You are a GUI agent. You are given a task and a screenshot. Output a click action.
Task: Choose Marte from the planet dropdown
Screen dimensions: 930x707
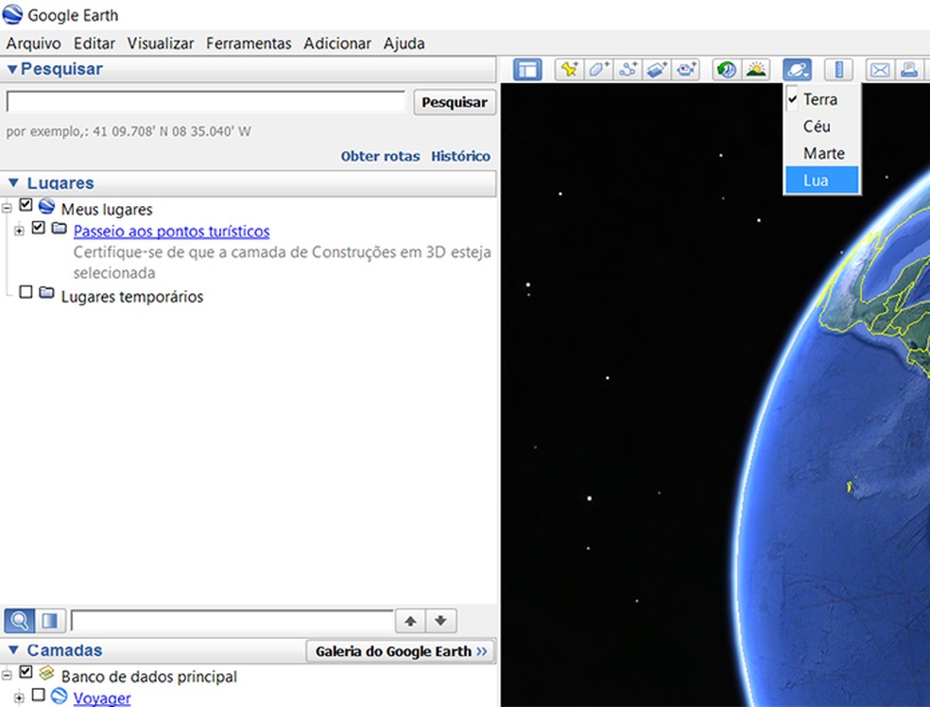[822, 153]
